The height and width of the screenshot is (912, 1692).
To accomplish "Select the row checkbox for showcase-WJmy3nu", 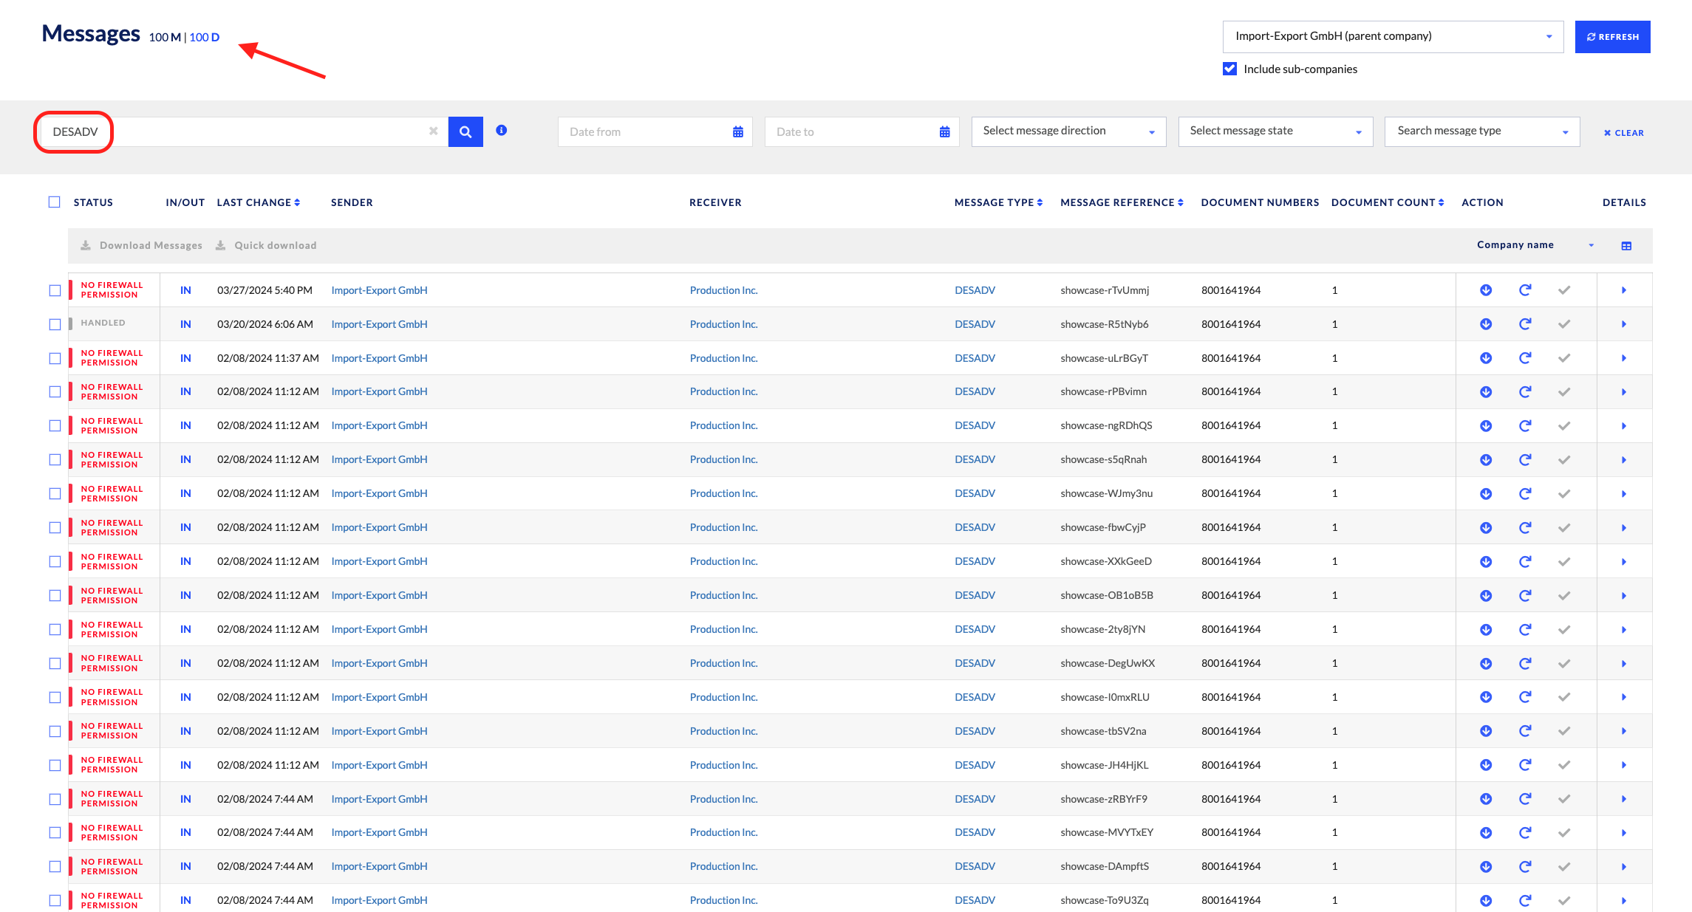I will click(x=55, y=494).
